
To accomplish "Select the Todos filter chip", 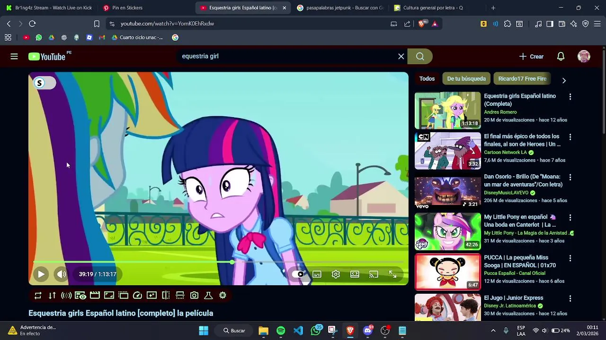I will 427,78.
